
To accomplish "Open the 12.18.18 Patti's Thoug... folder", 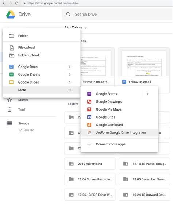I will point(145,164).
